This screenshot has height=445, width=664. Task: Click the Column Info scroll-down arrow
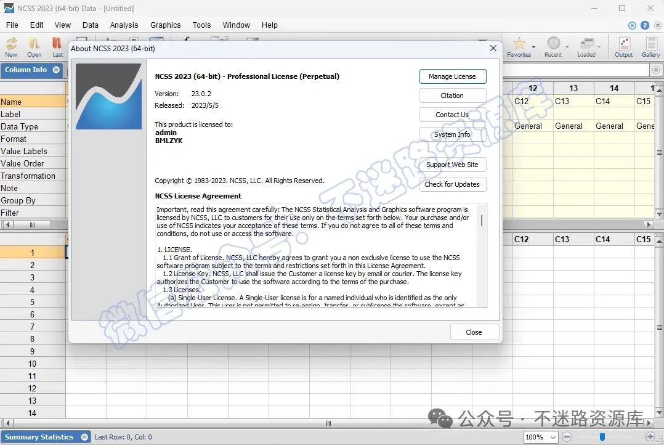coord(658,214)
